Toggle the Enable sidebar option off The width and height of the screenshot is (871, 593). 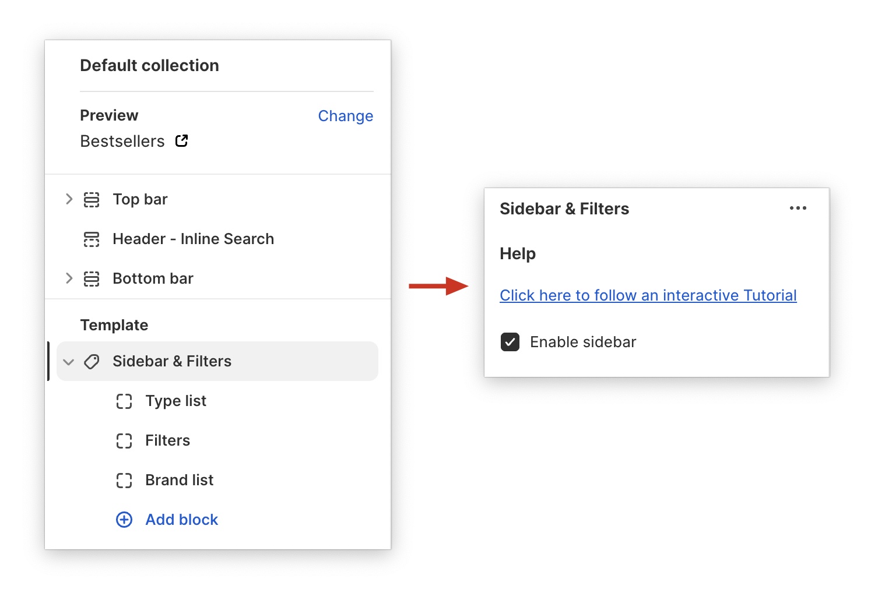(x=510, y=342)
